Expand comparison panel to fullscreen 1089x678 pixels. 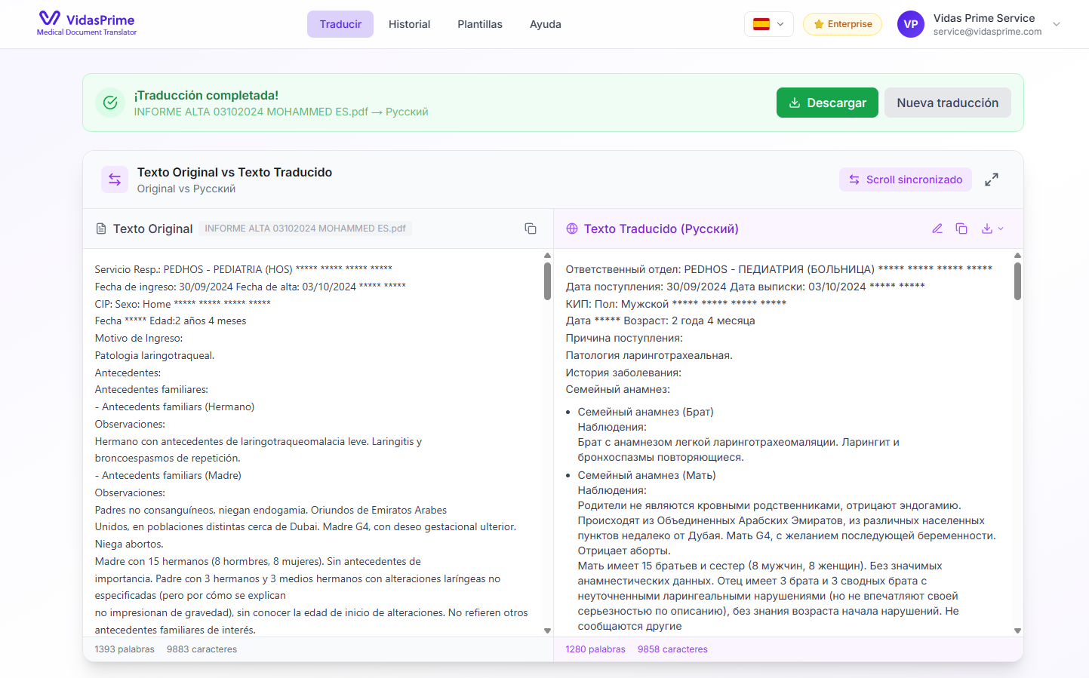[992, 179]
